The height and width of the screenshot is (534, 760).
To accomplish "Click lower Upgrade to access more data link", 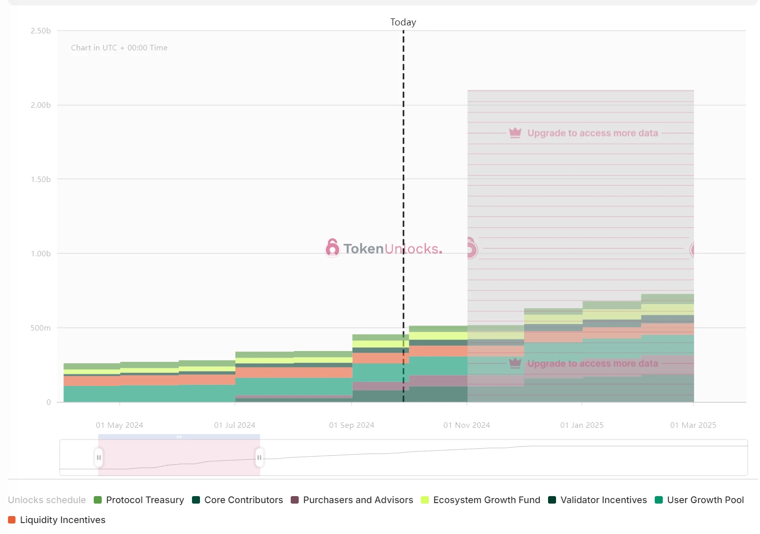I will [x=592, y=363].
